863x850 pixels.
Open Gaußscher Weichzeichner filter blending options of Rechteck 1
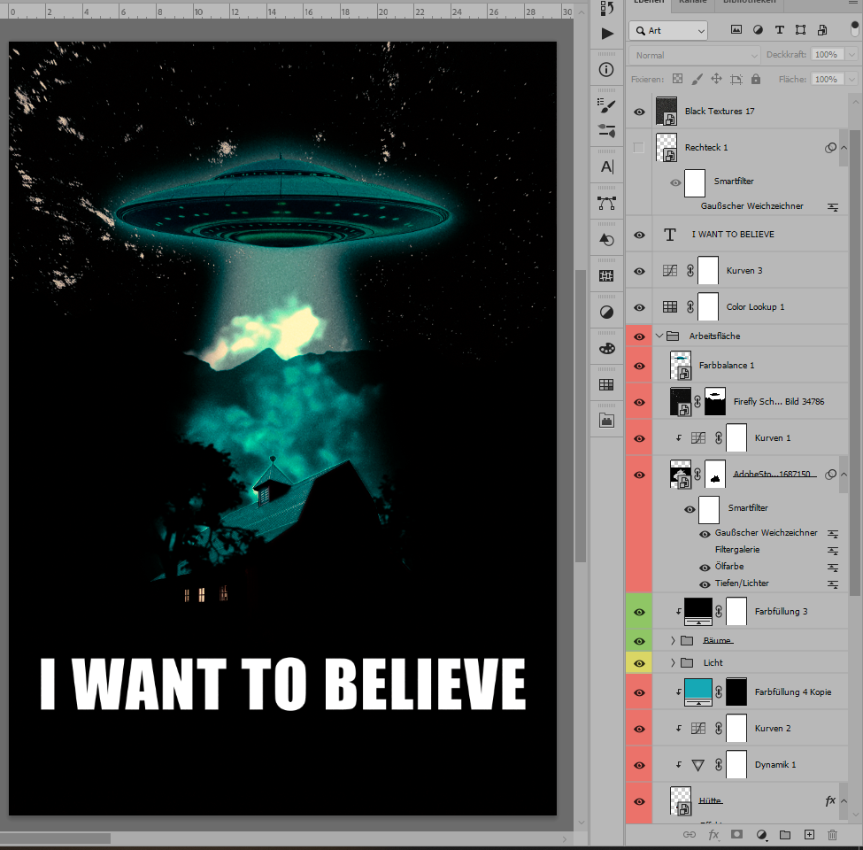(x=833, y=207)
